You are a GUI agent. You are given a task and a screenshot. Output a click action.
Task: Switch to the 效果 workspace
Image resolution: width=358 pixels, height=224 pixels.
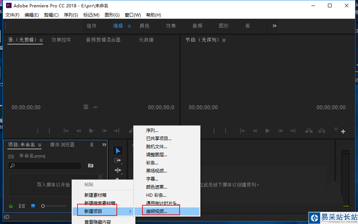pyautogui.click(x=171, y=26)
